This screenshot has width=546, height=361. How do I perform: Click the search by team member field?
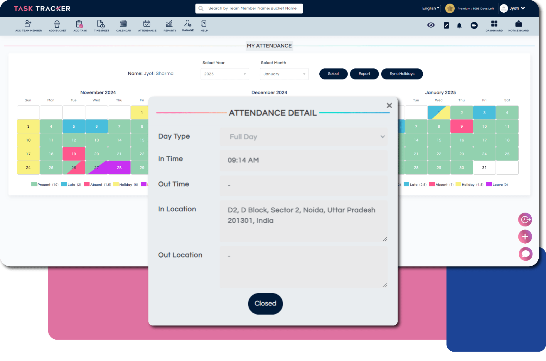252,9
